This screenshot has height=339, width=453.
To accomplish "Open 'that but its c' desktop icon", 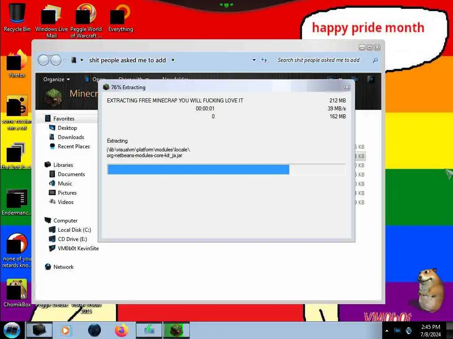I will (16, 156).
